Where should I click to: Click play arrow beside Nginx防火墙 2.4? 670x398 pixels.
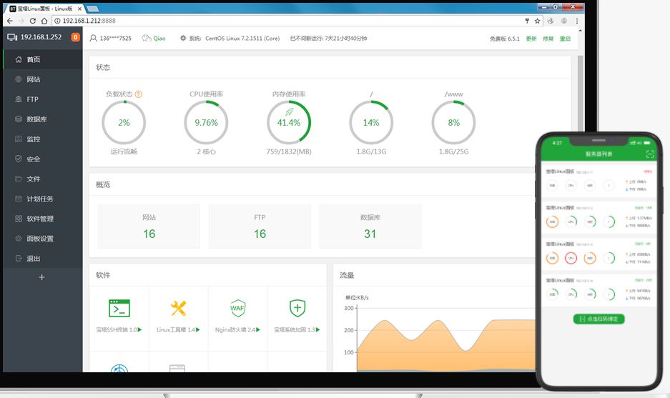tap(258, 329)
